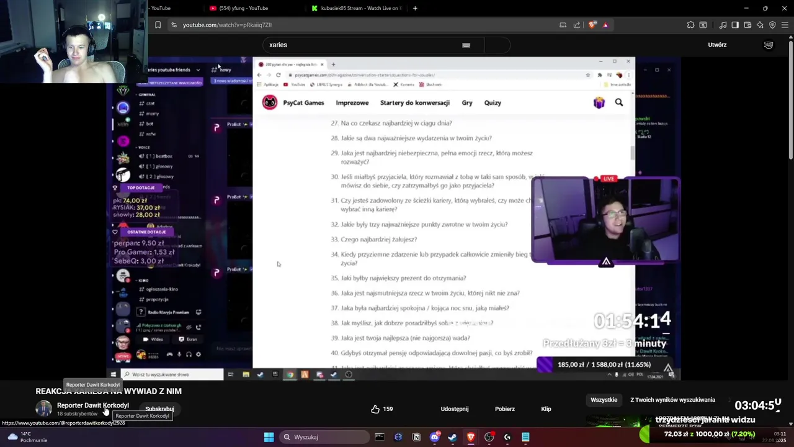Click the purple gift box icon on PsyCat

coord(599,103)
